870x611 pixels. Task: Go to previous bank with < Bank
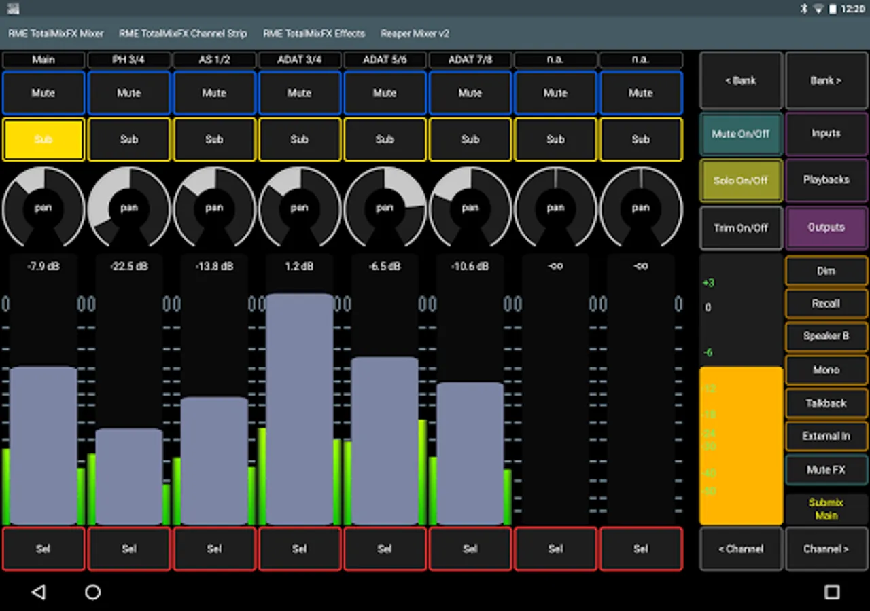(x=741, y=81)
